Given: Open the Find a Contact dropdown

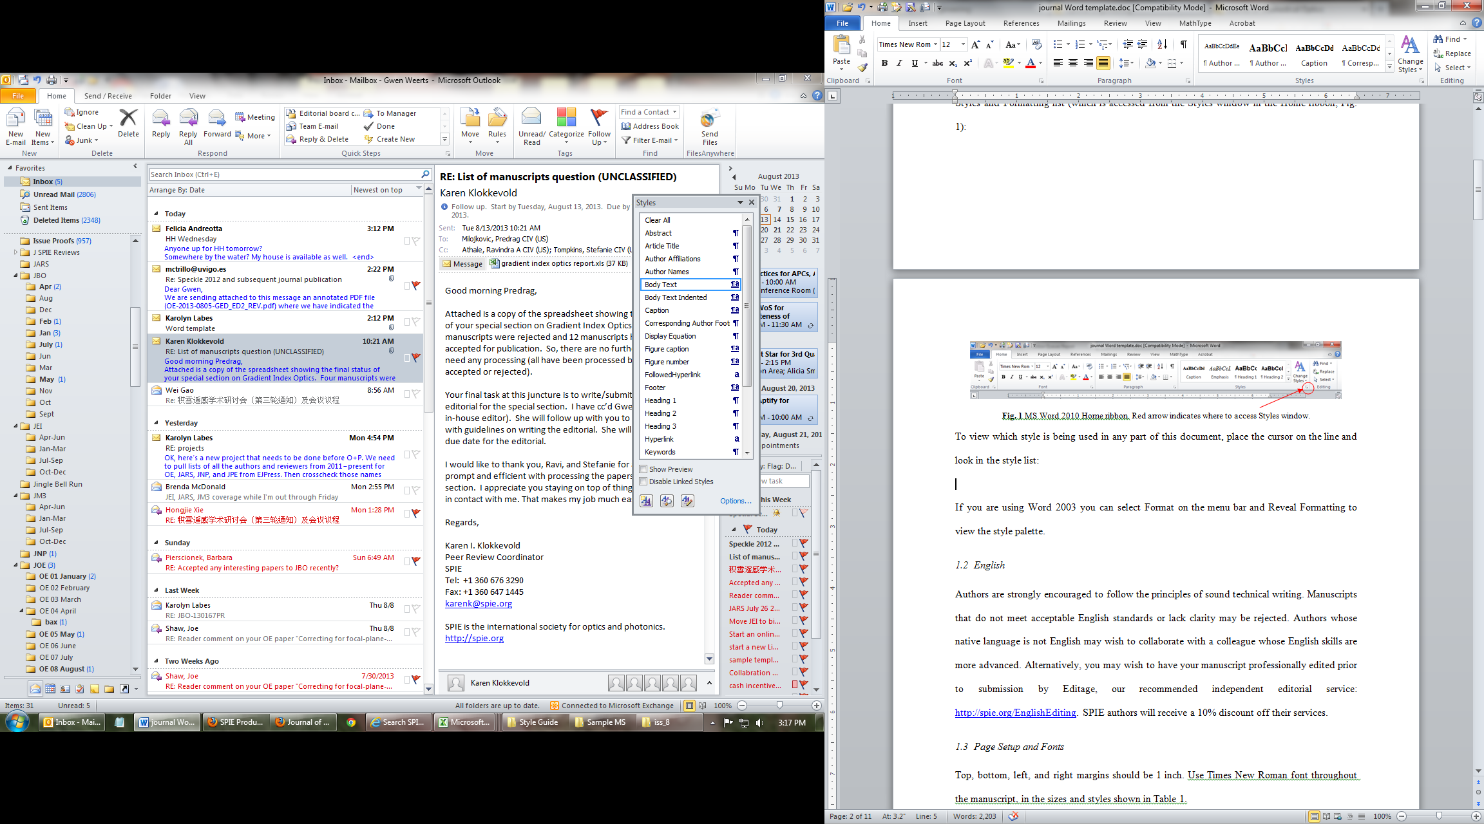Looking at the screenshot, I should pos(674,112).
